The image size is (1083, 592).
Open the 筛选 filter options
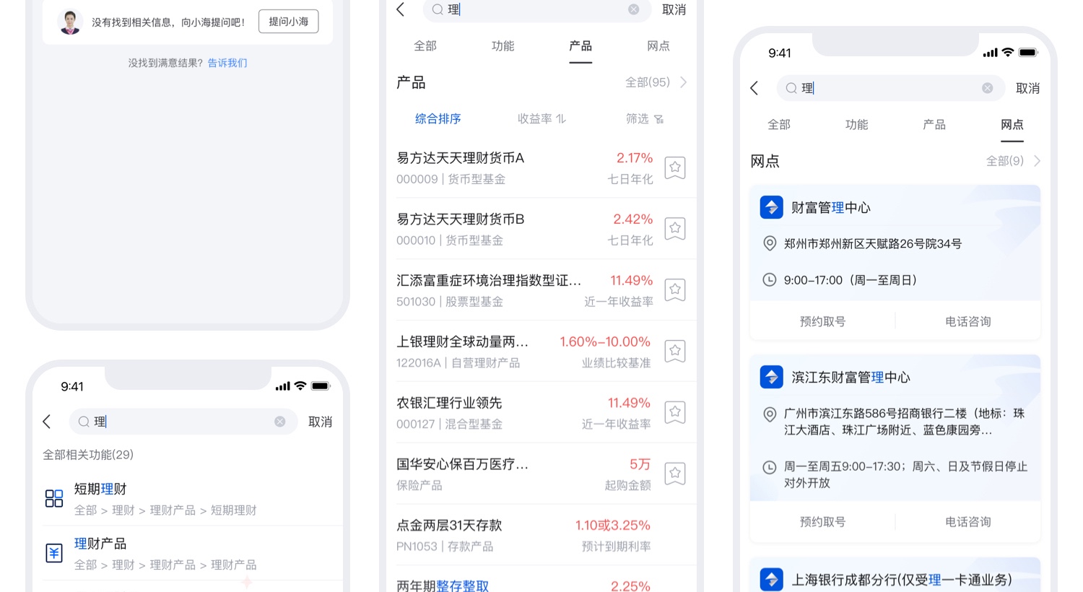point(644,119)
